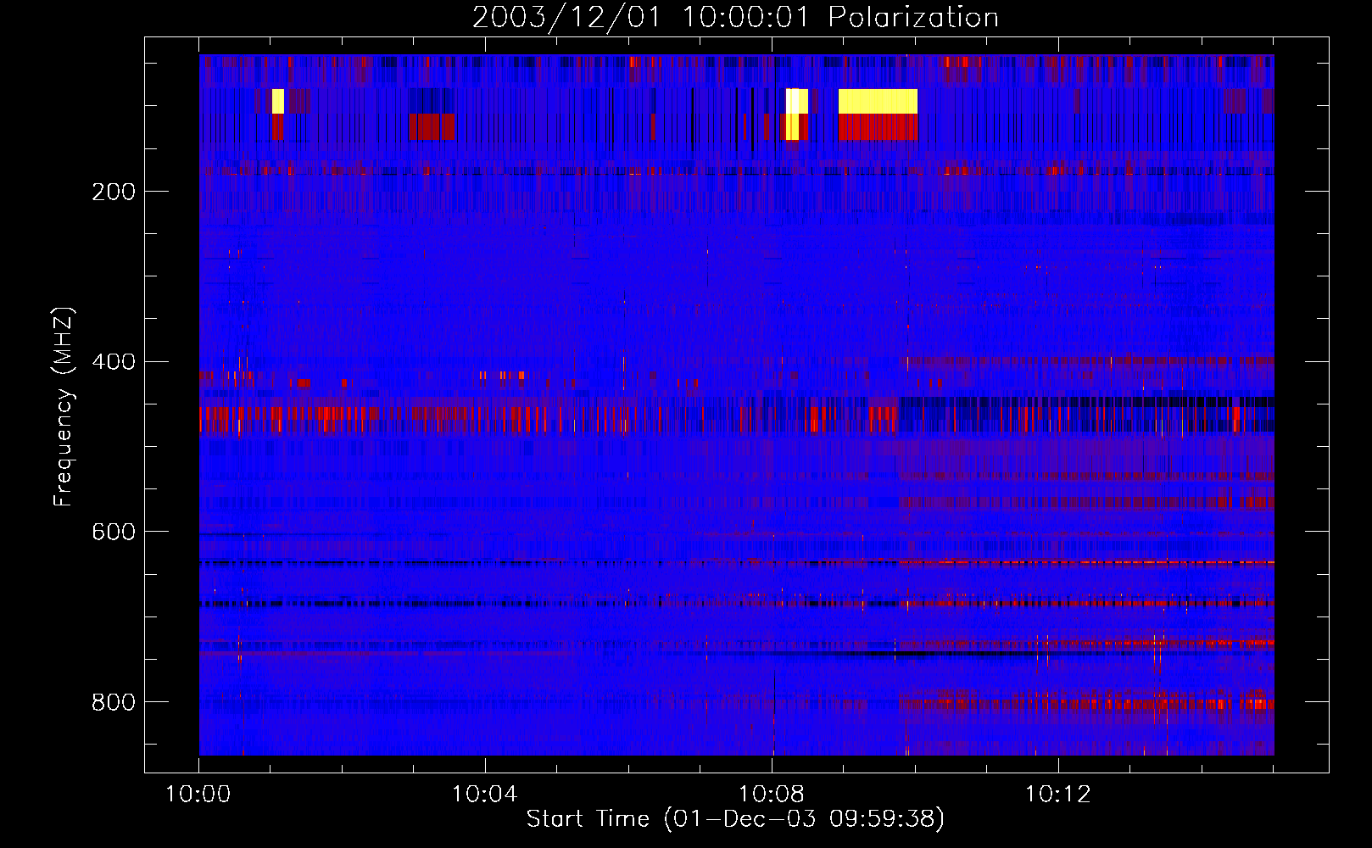The height and width of the screenshot is (848, 1372).
Task: Click the 10:12 time tick label
Action: click(1058, 795)
